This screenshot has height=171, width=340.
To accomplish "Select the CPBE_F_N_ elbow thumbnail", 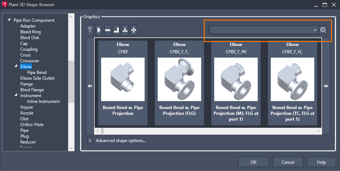I will point(293,79).
